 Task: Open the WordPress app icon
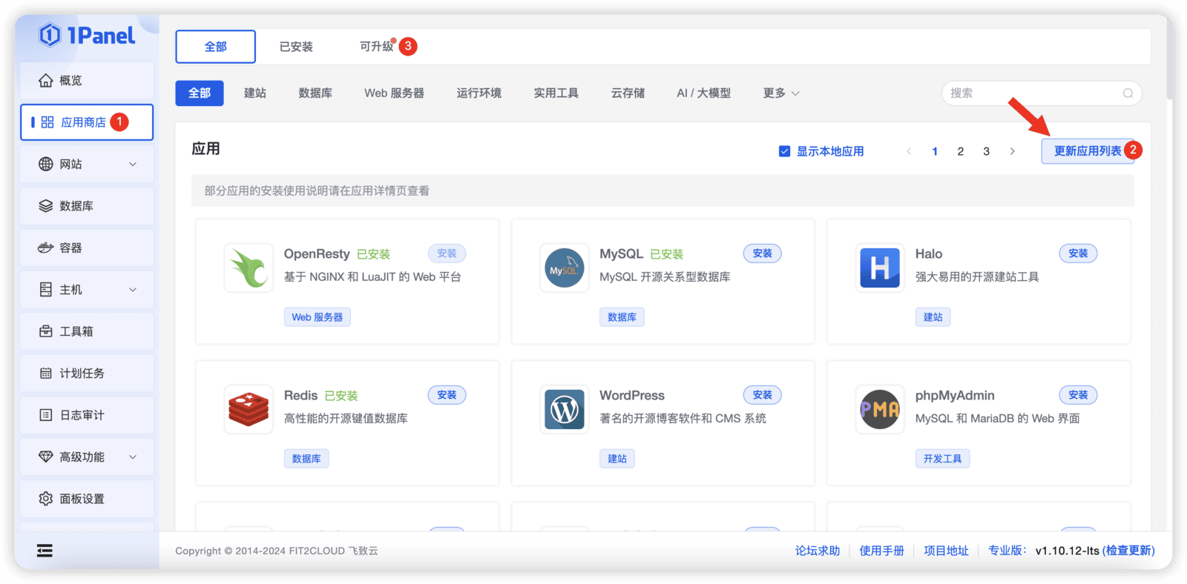[x=565, y=409]
